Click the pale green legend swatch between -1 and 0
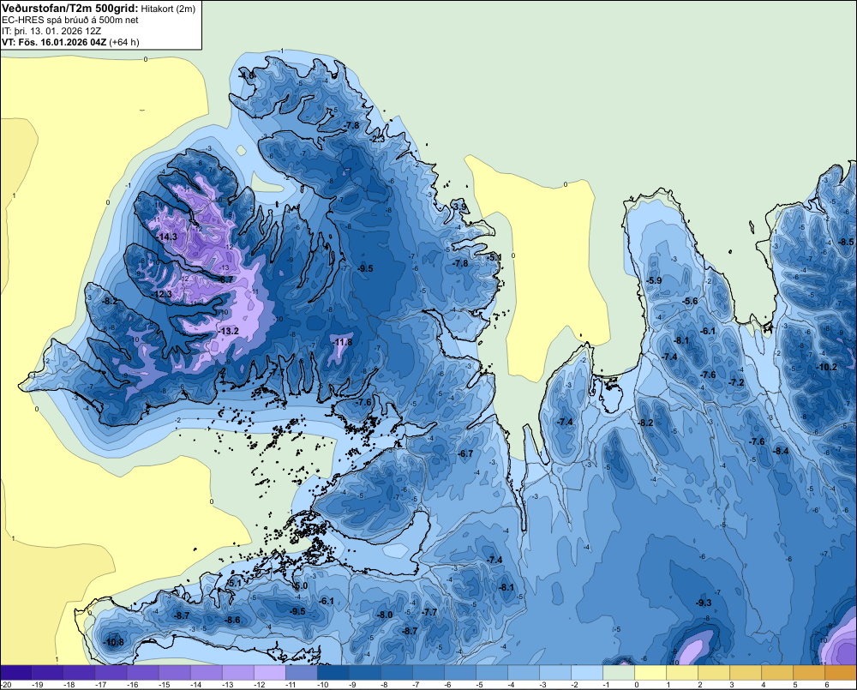The height and width of the screenshot is (690, 857). coord(619,673)
